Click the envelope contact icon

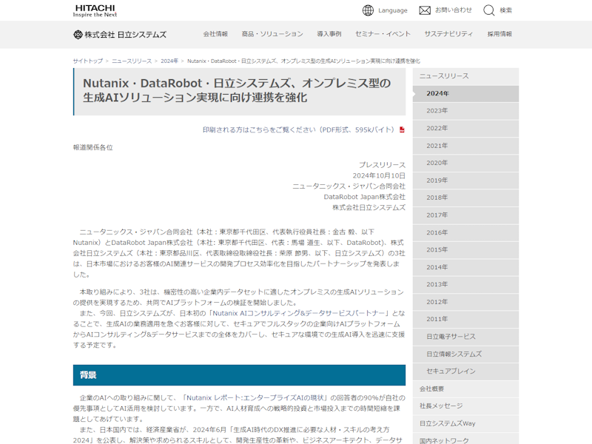pos(425,10)
